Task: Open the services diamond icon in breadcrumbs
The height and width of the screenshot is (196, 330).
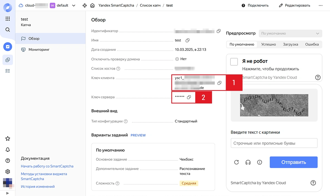Action: point(85,5)
